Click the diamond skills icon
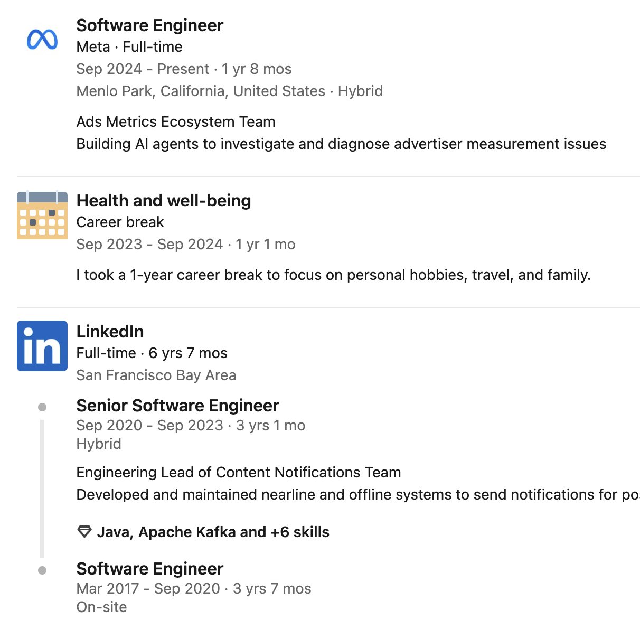The width and height of the screenshot is (640, 620). pos(84,532)
